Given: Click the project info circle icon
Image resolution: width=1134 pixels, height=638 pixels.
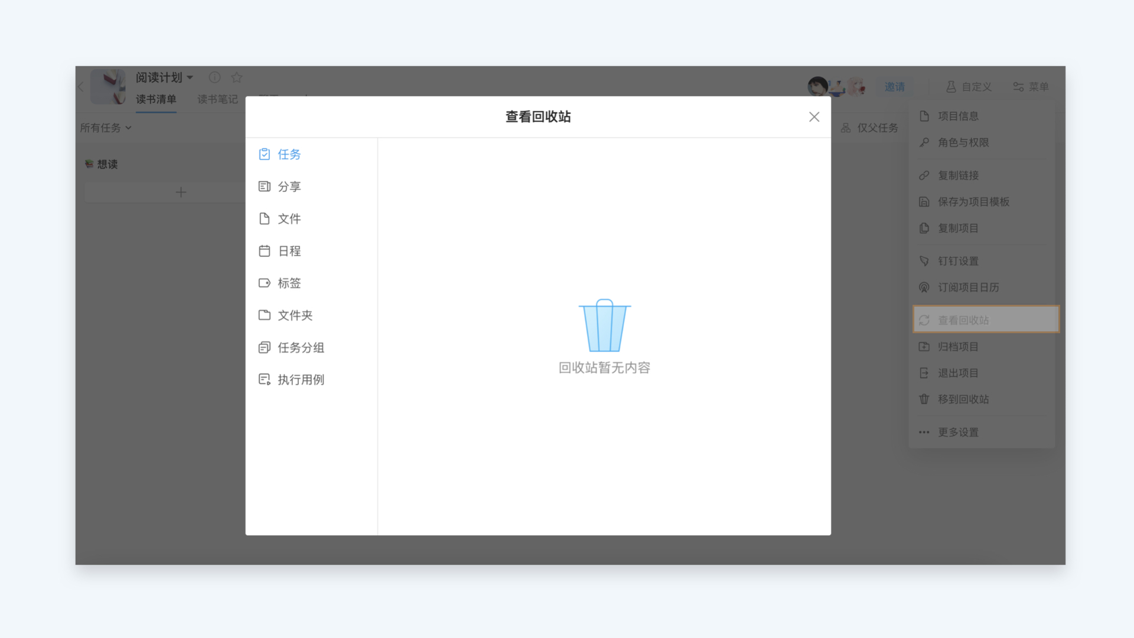Looking at the screenshot, I should (214, 77).
